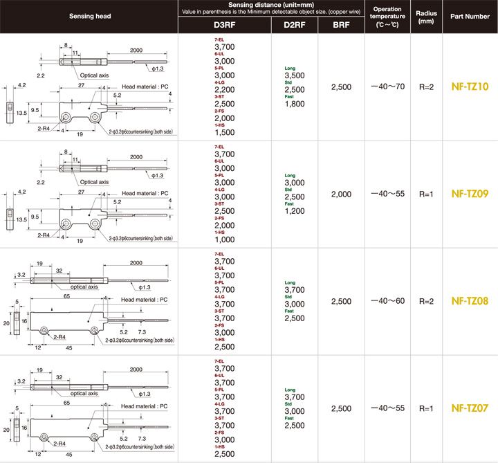Click the −40～60 operation temperature value
This screenshot has height=463, width=498.
pyautogui.click(x=387, y=301)
